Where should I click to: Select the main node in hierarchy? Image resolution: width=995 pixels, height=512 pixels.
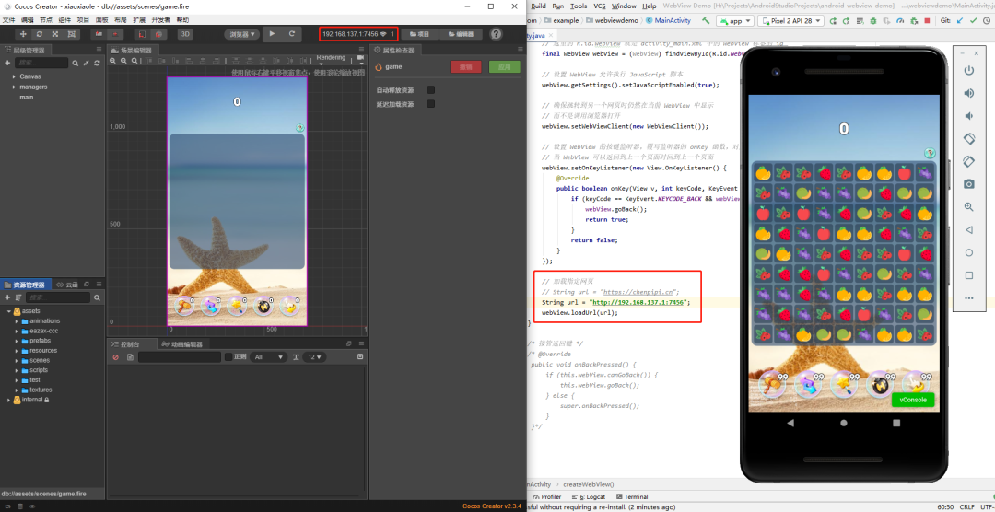(x=27, y=97)
